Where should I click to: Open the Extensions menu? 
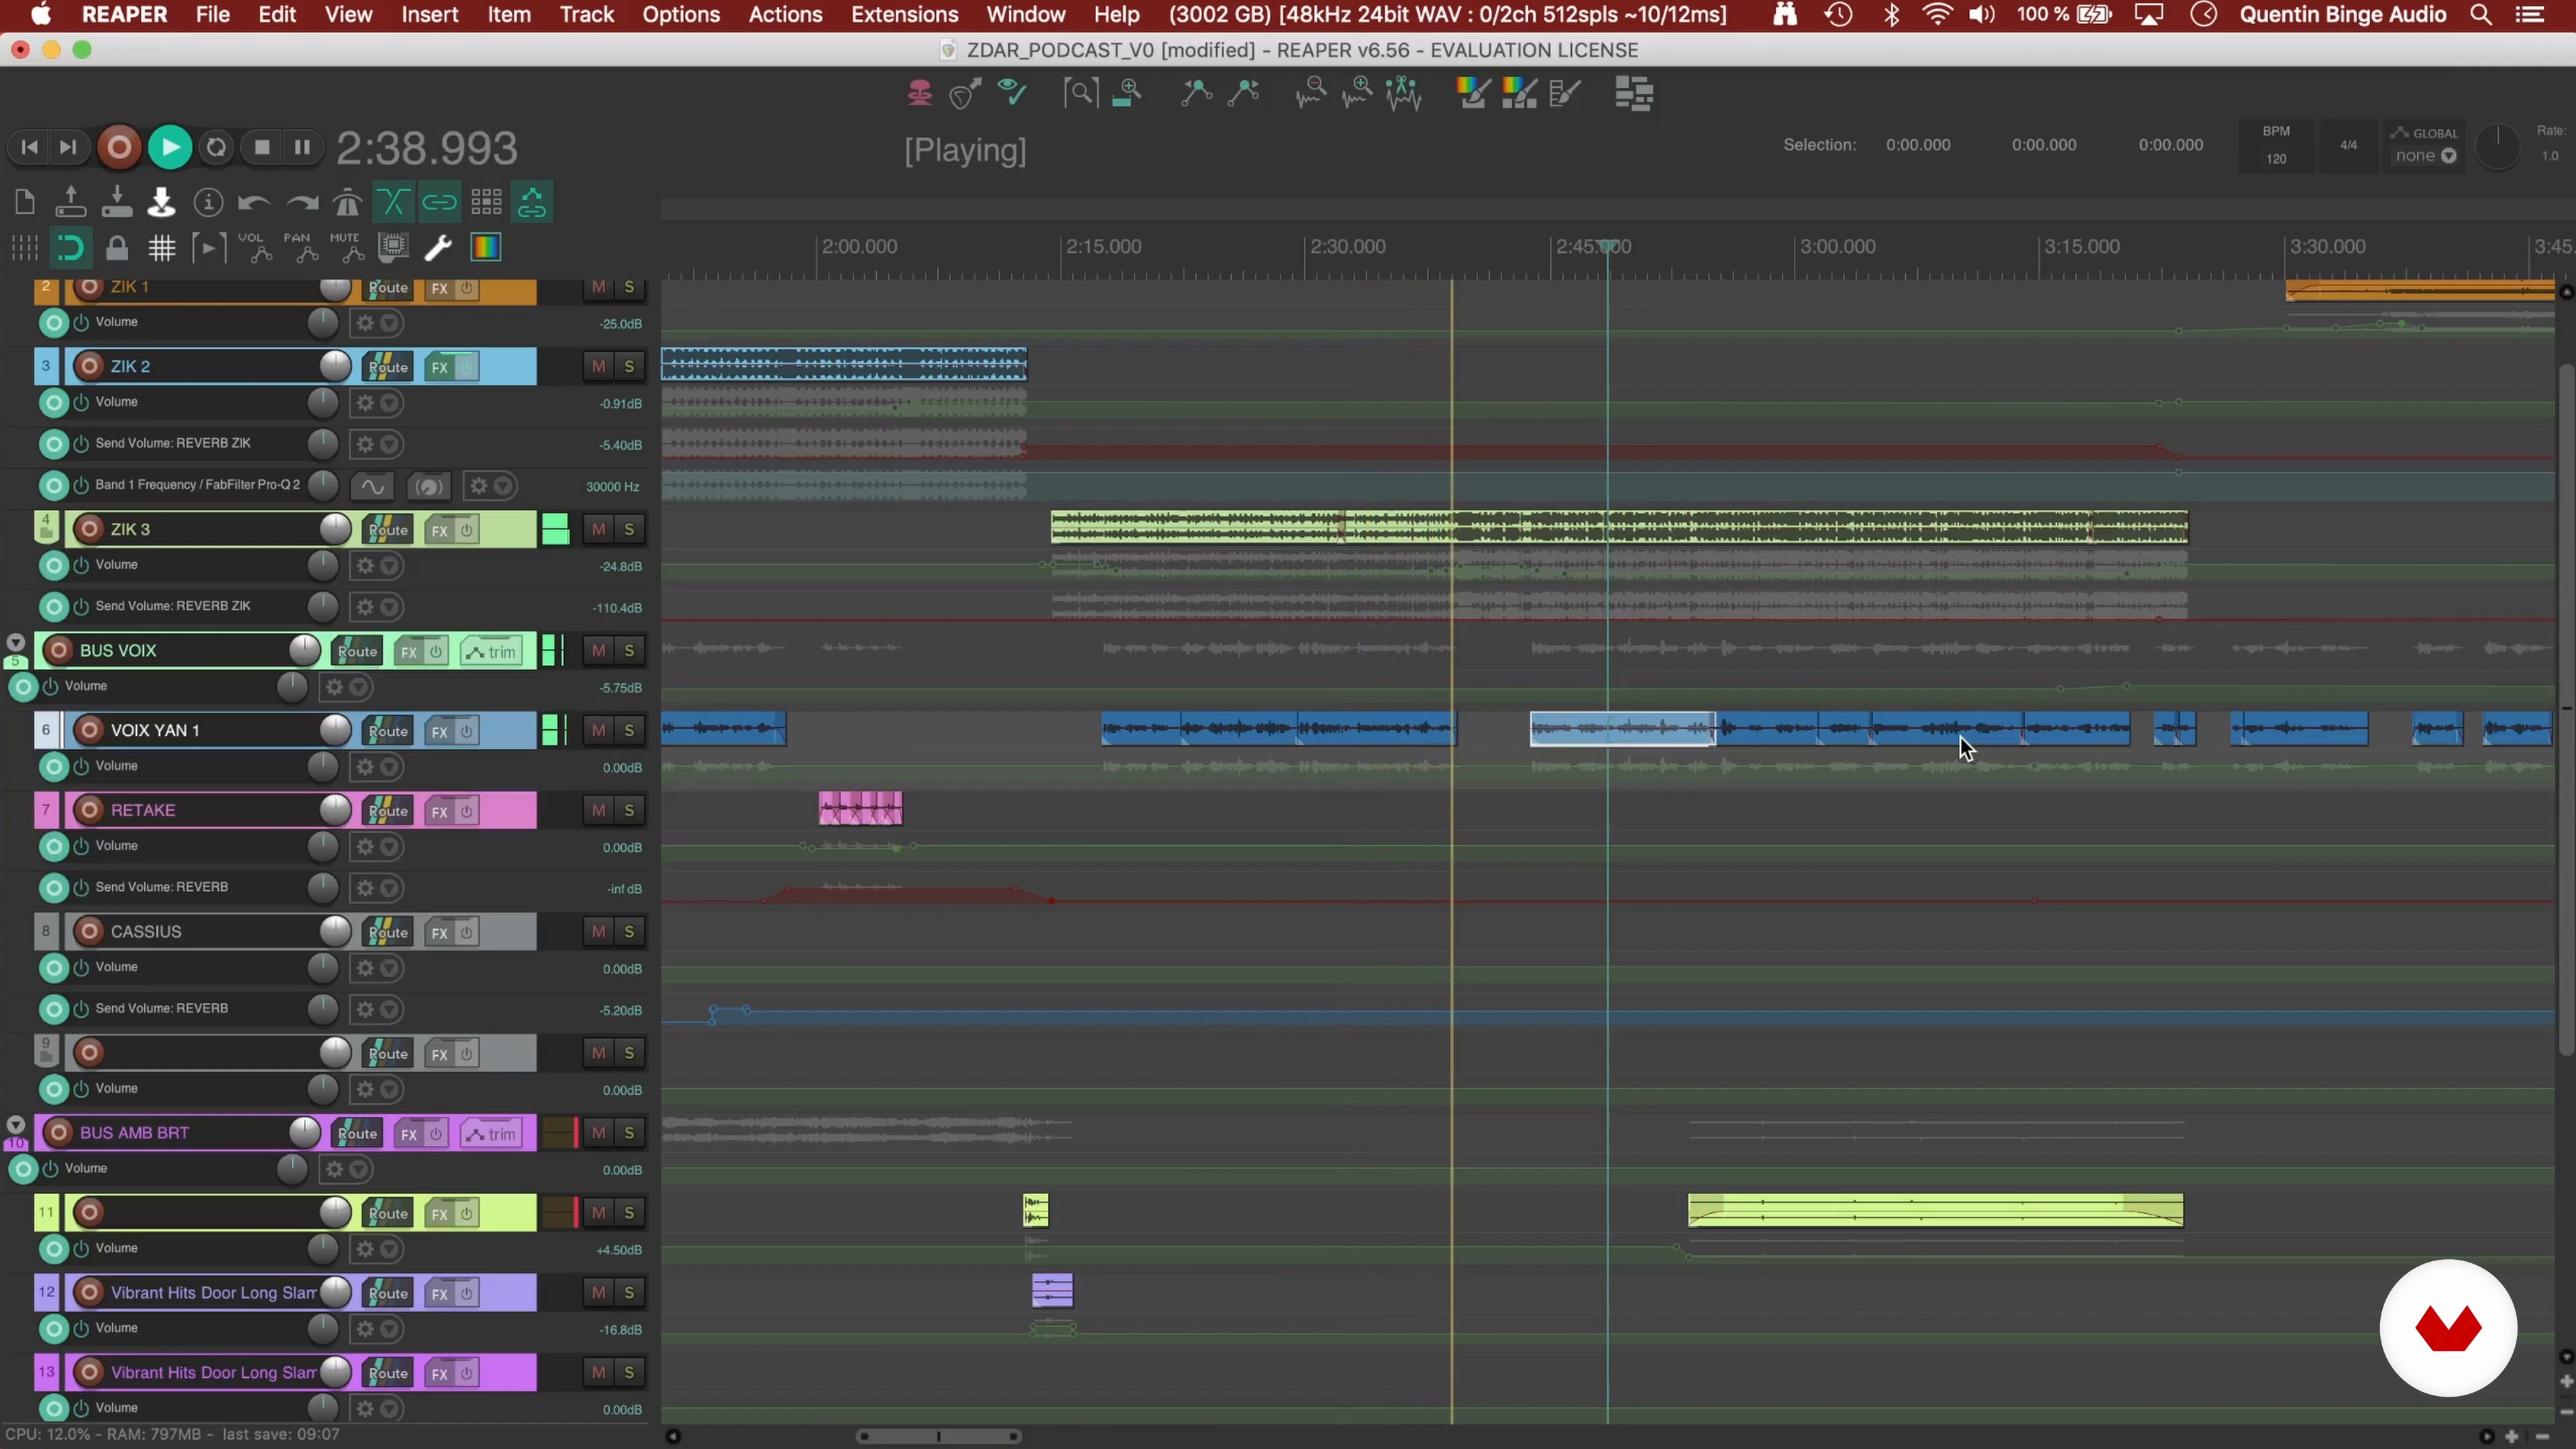point(904,15)
